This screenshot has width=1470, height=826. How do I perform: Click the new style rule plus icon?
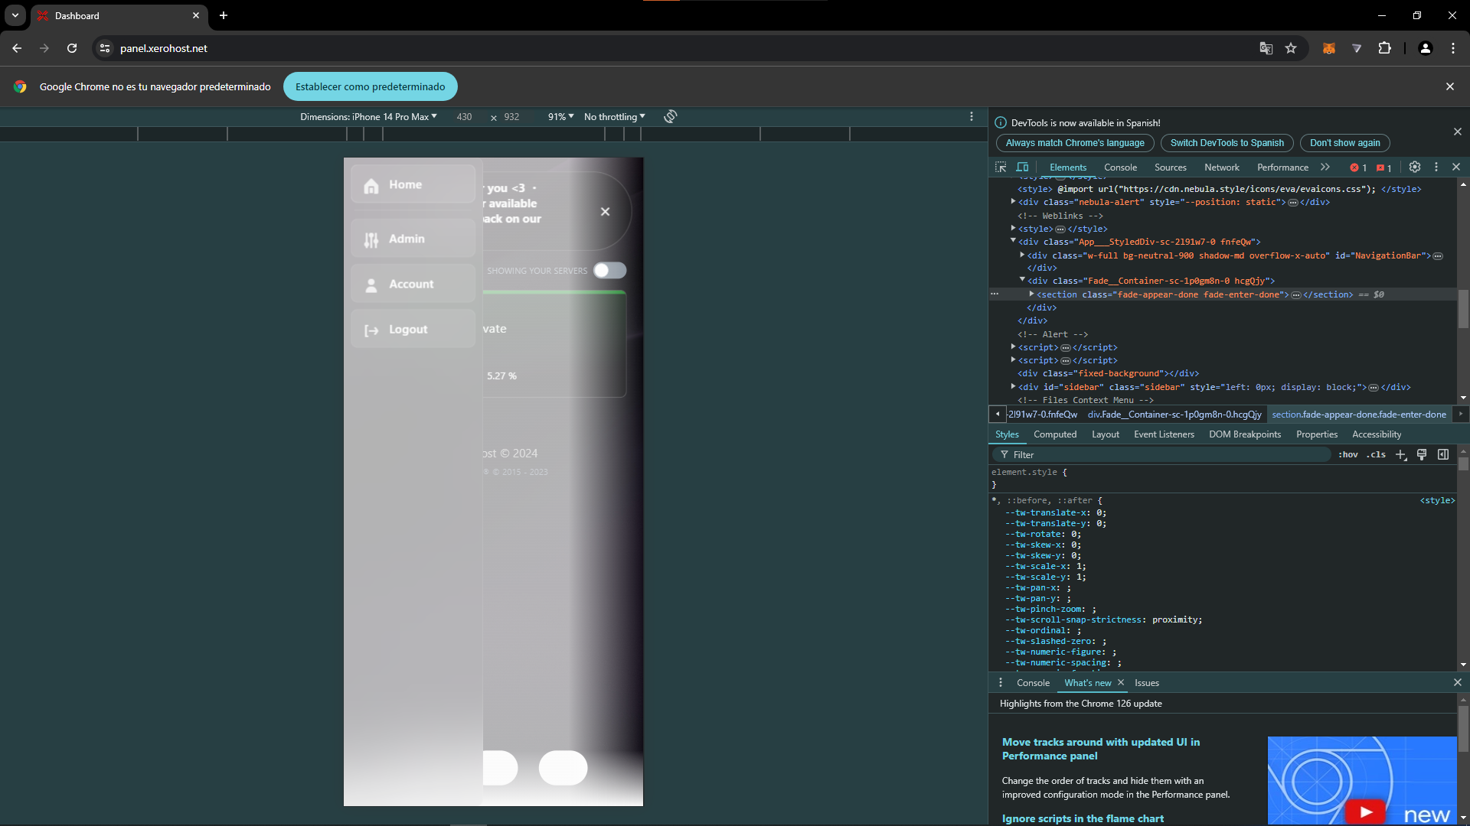click(1401, 454)
